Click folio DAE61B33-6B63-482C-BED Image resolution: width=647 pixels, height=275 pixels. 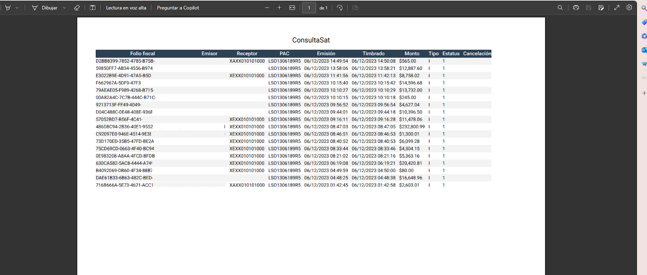coord(124,178)
